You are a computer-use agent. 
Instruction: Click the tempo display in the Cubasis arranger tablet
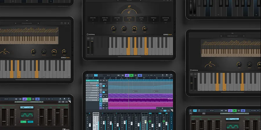(152, 75)
